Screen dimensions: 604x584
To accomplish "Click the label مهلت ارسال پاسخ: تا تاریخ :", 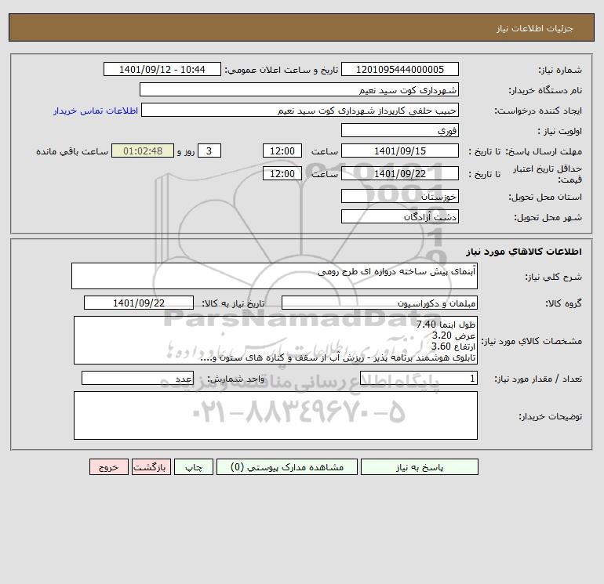I will (x=525, y=151).
